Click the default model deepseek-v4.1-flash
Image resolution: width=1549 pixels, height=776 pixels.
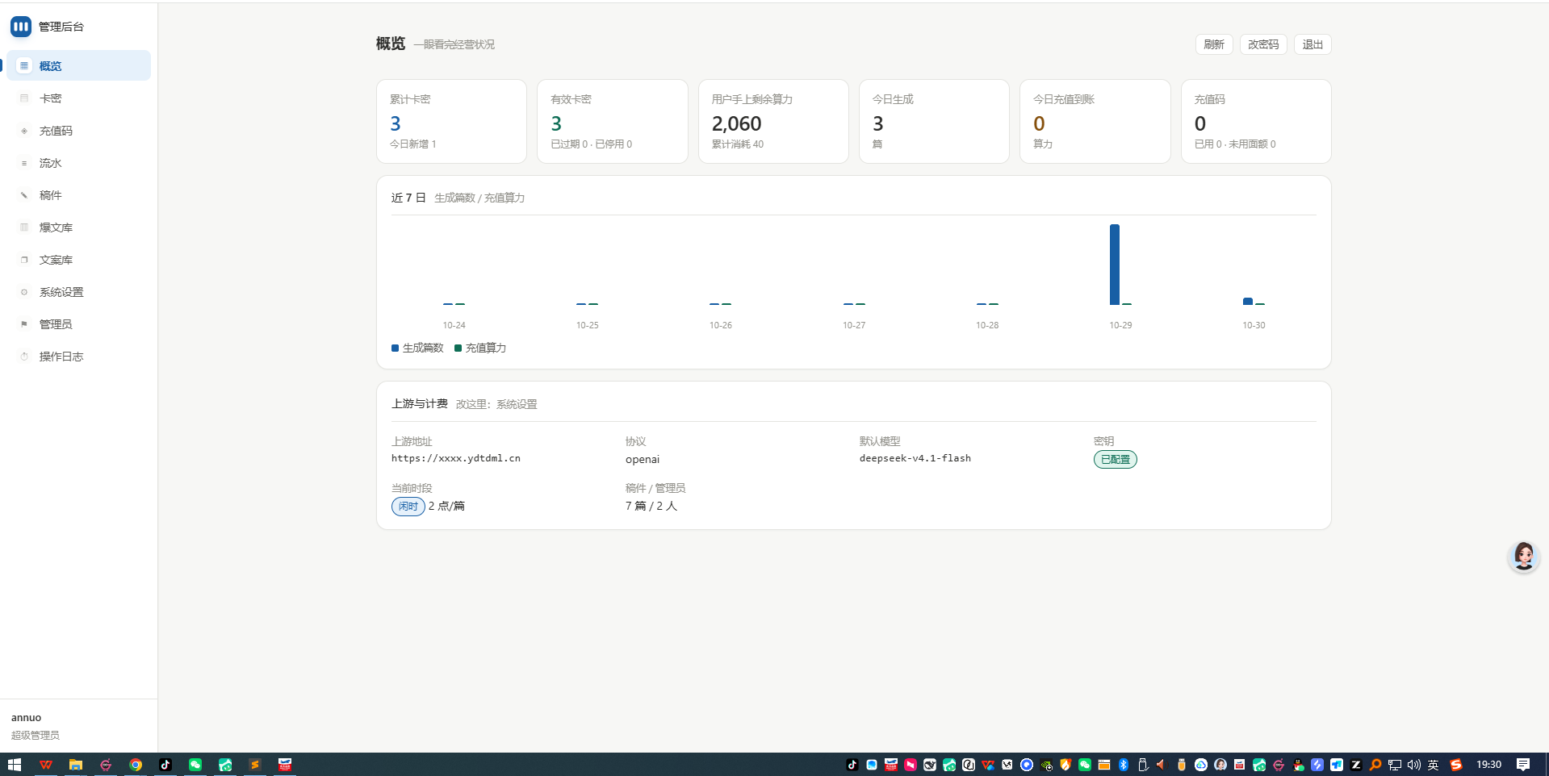[x=915, y=458]
